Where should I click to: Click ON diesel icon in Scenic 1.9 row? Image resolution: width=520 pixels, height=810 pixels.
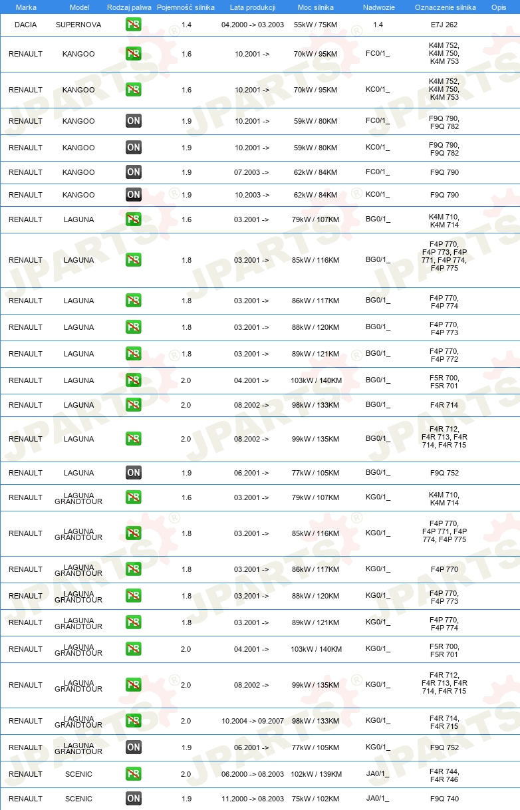coord(134,799)
